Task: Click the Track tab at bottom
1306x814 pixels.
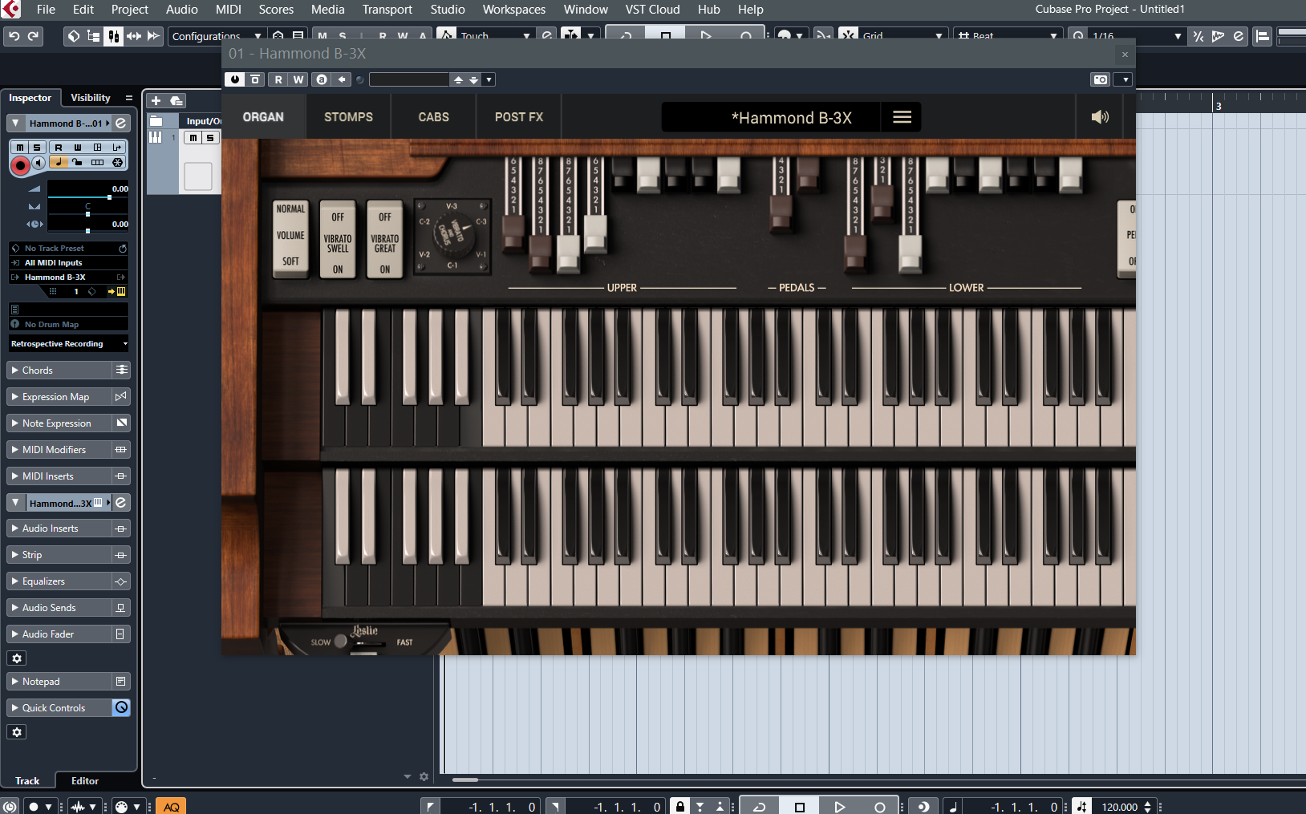Action: (x=27, y=781)
